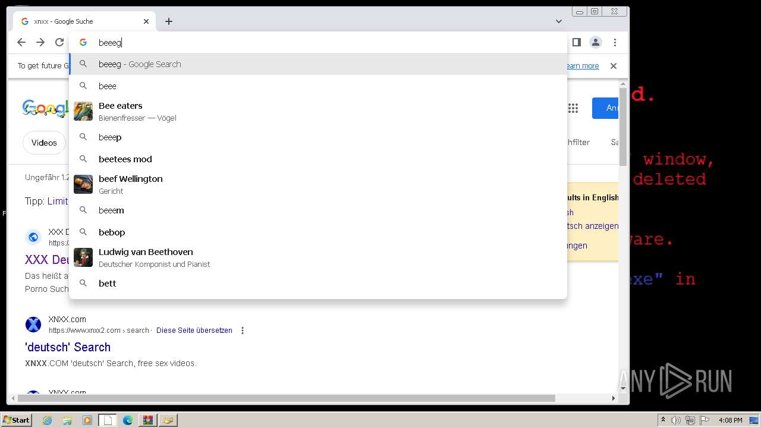Choose the 'bett' search suggestion
The height and width of the screenshot is (428, 761).
coord(318,284)
